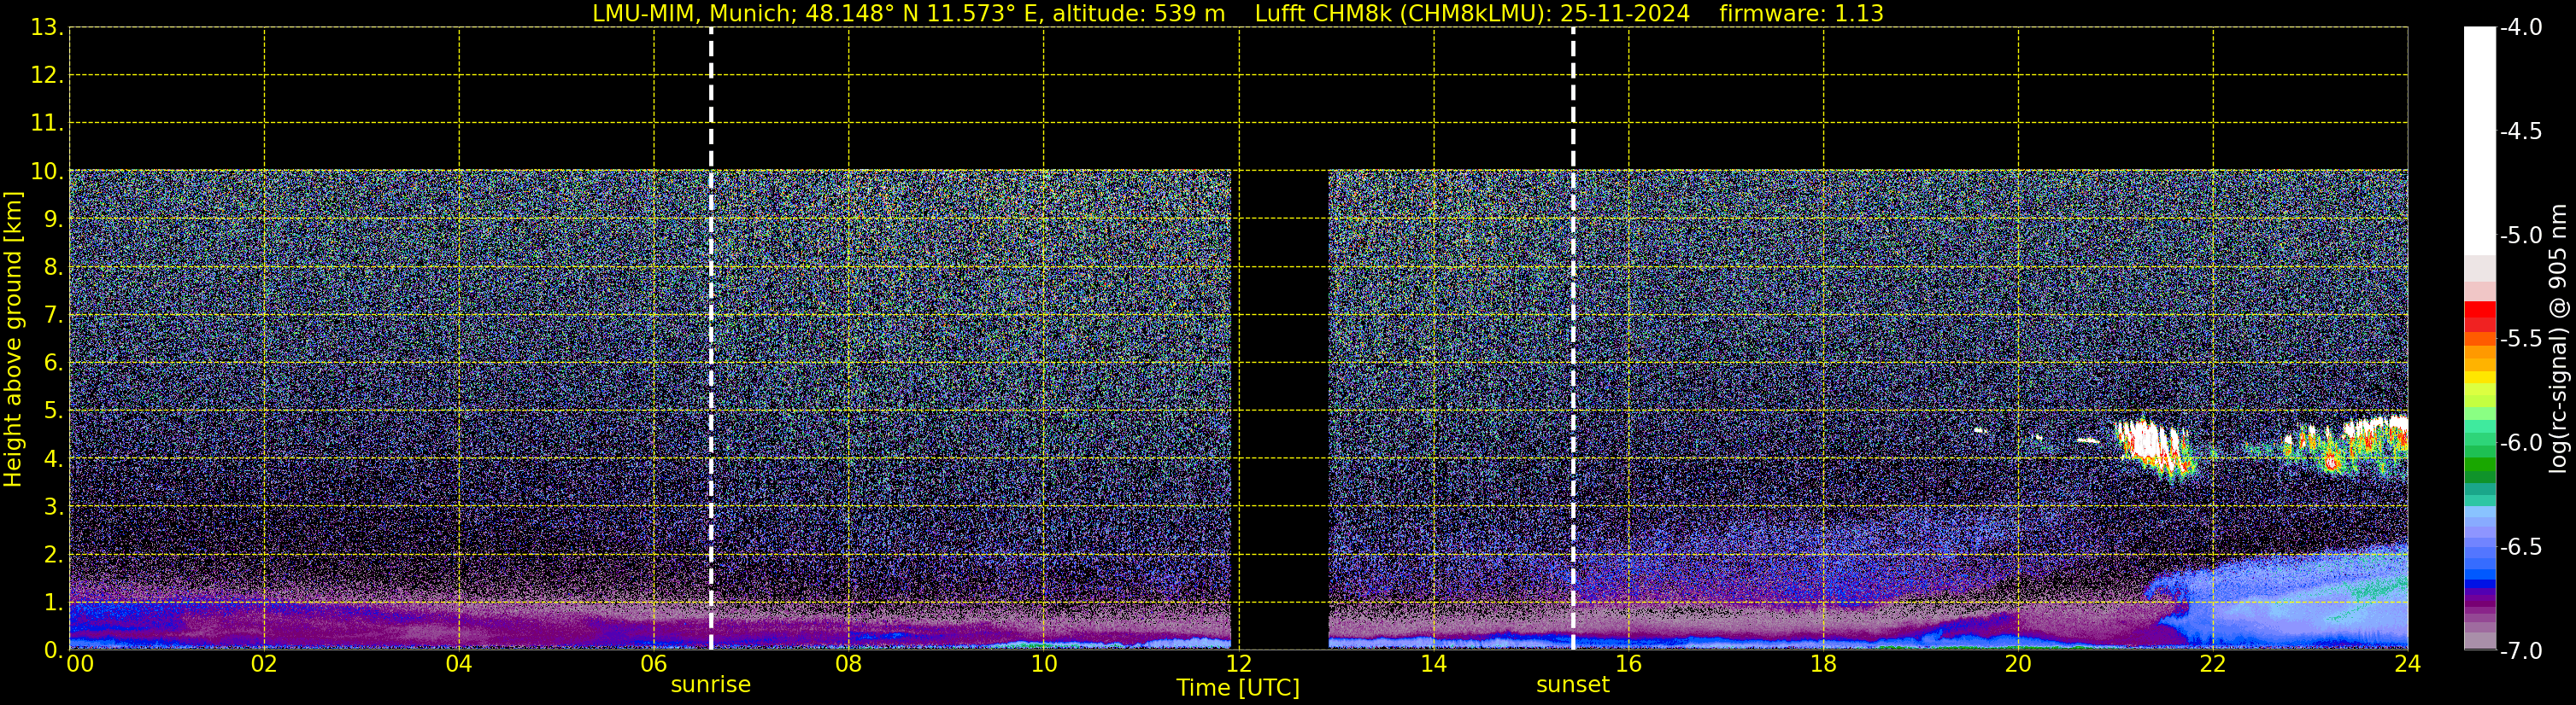Image resolution: width=2576 pixels, height=705 pixels.
Task: Click the colorbar tick '-7.0'
Action: coord(2520,651)
